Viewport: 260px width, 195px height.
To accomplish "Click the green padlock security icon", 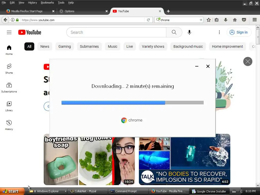I will coord(17,20).
